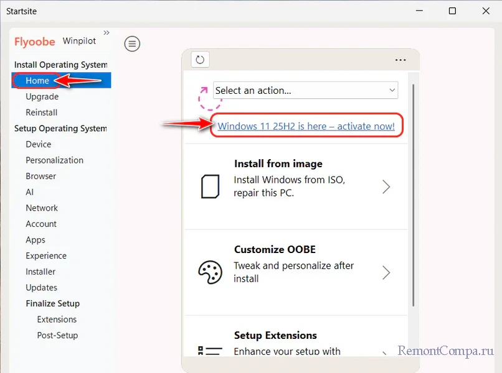The height and width of the screenshot is (373, 502).
Task: Open the 'Select an action...' dropdown
Action: (x=305, y=90)
